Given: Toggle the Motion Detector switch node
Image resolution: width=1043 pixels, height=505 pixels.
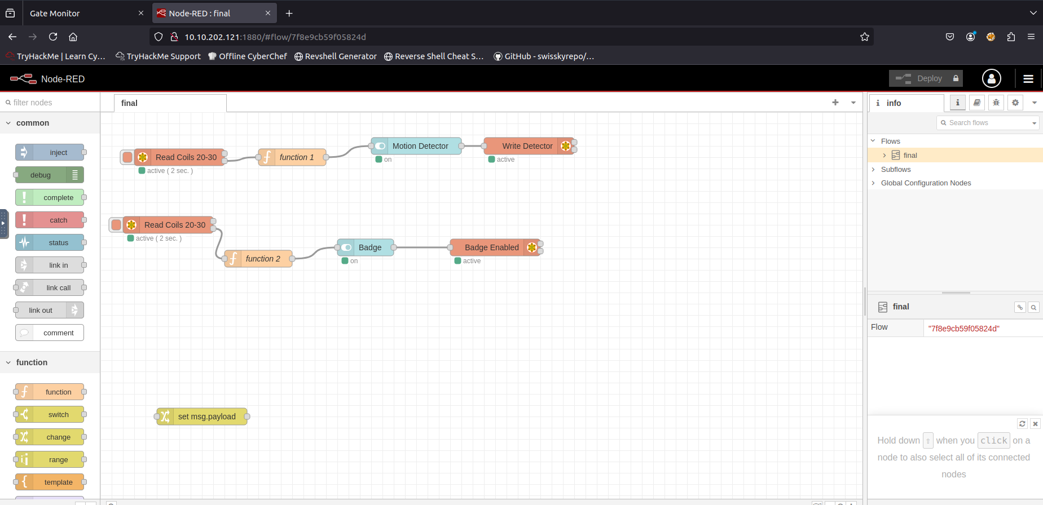Looking at the screenshot, I should coord(381,146).
